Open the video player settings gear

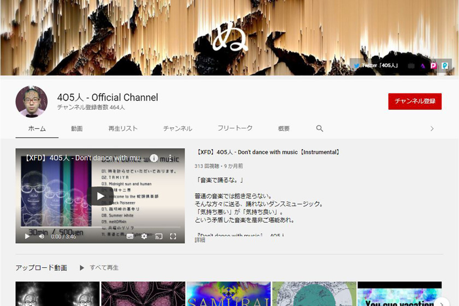[144, 237]
